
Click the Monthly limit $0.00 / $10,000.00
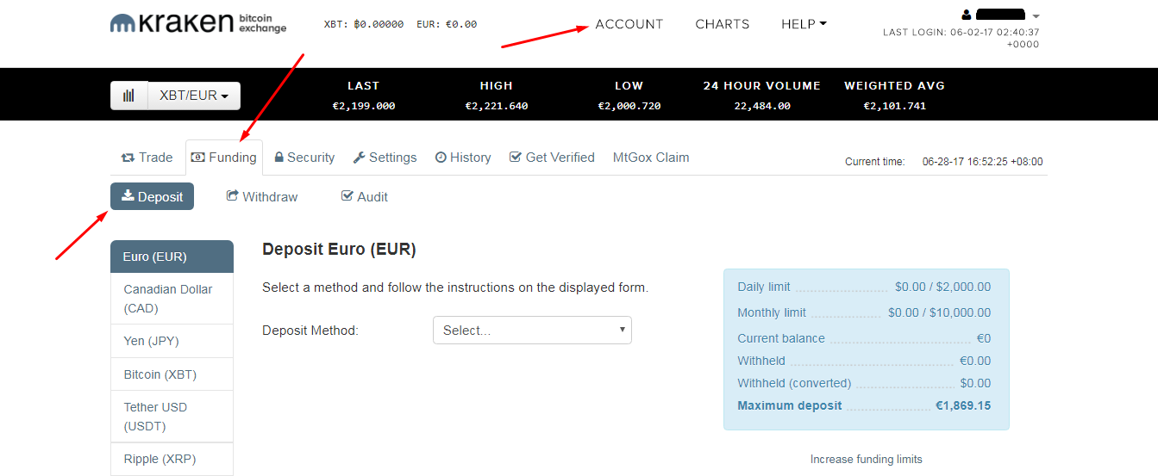[939, 312]
